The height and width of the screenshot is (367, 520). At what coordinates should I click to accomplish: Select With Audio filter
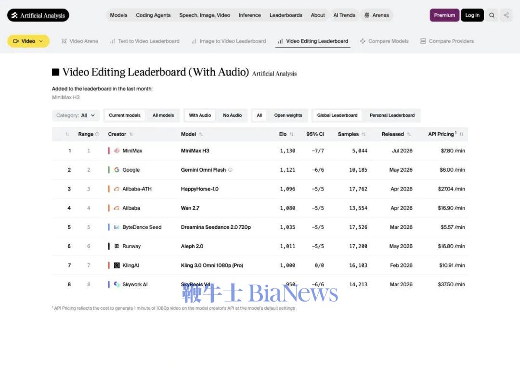(200, 115)
